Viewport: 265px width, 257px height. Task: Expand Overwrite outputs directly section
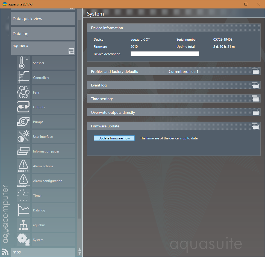tap(255, 112)
